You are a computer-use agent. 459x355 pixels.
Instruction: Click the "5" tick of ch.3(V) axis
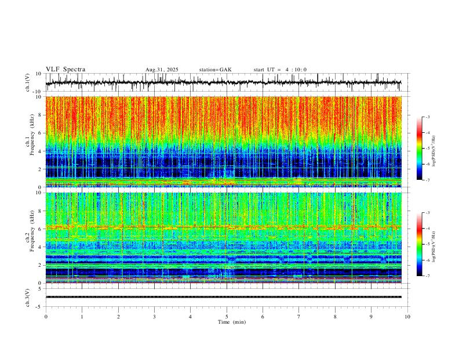coord(41,289)
